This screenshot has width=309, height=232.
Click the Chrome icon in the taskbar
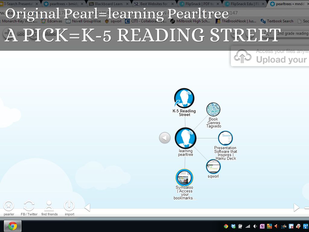click(x=13, y=226)
